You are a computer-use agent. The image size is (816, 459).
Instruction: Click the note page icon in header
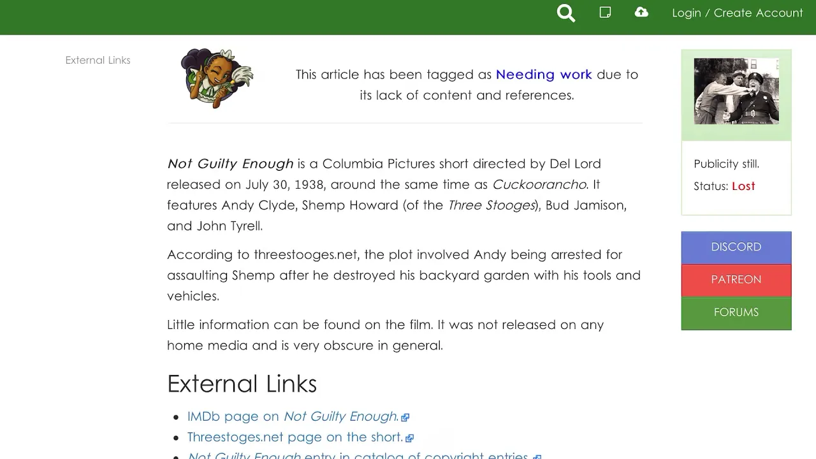[605, 12]
